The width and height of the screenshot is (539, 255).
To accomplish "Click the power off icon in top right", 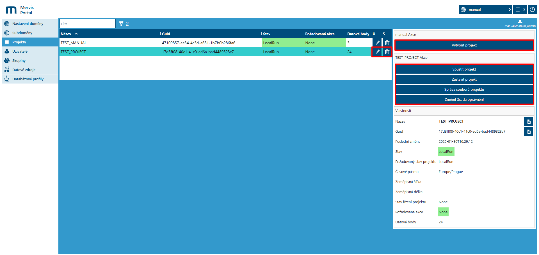I will coord(532,9).
